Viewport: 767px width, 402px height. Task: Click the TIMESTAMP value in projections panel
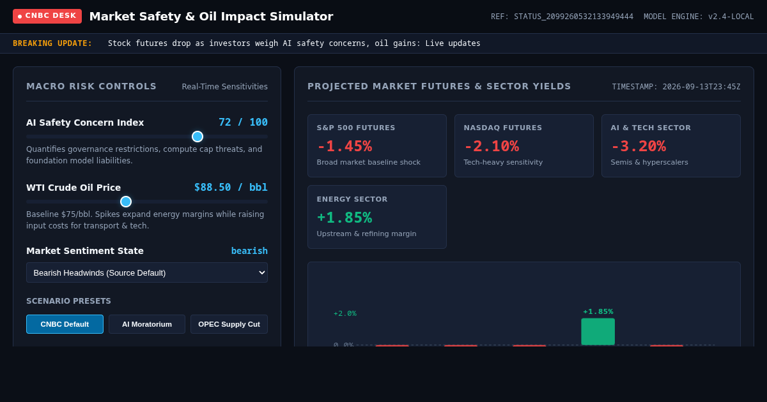(676, 87)
